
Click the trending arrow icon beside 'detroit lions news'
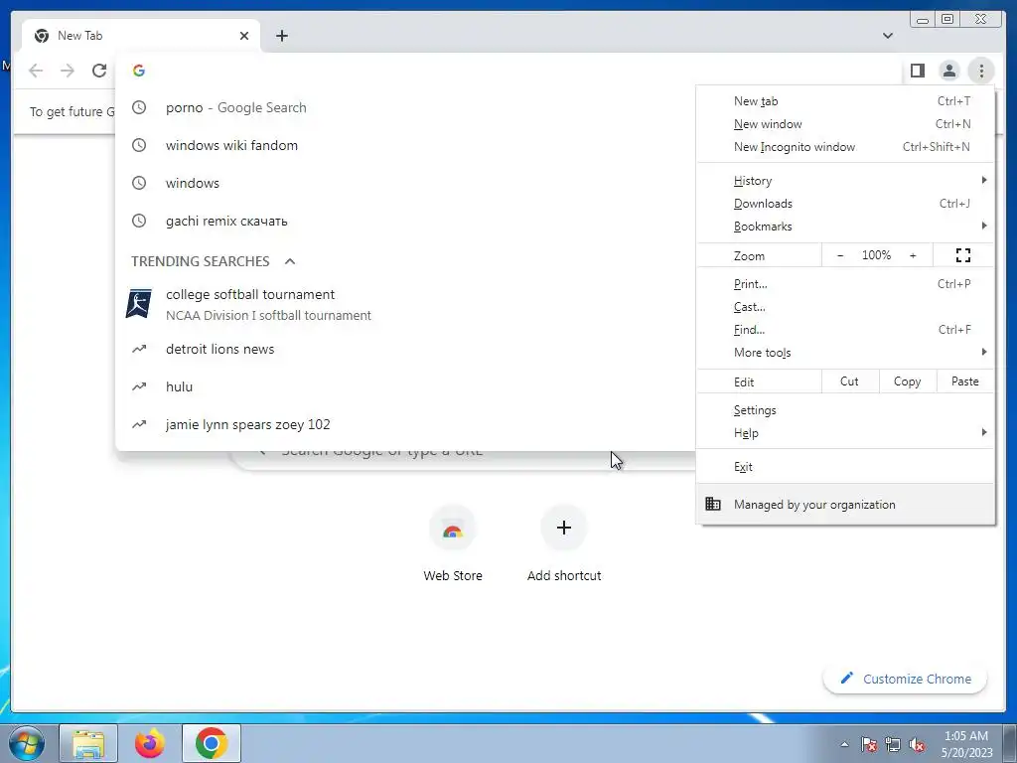tap(139, 349)
